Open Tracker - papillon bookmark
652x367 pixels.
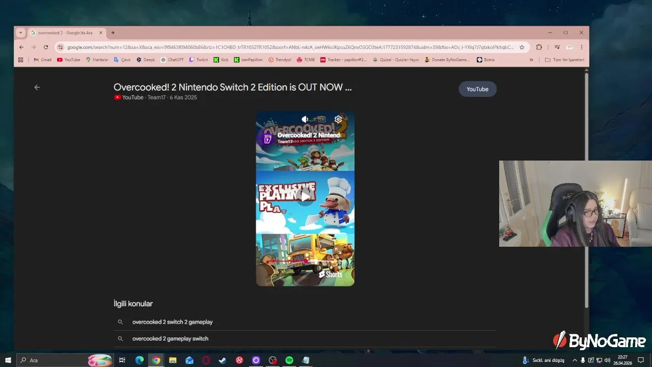[344, 60]
